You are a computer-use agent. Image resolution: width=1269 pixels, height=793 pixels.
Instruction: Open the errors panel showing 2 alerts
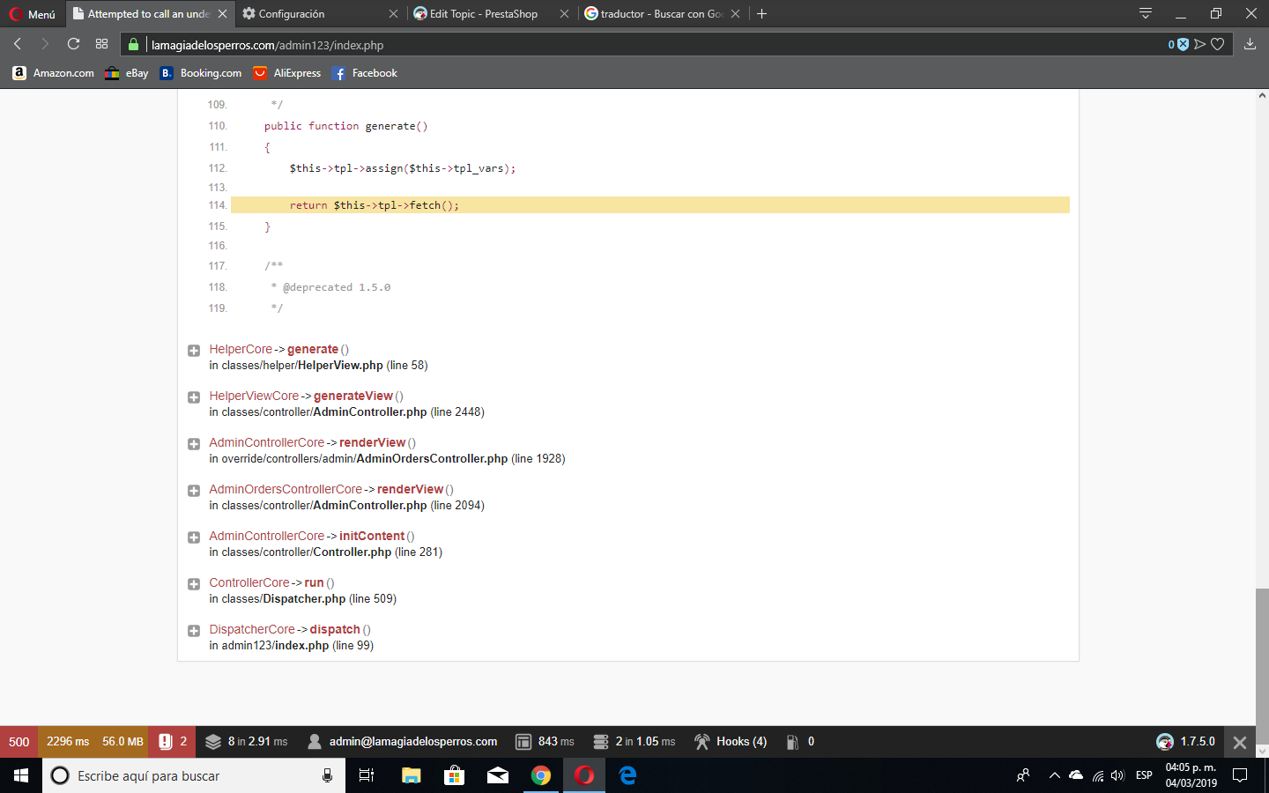click(173, 742)
